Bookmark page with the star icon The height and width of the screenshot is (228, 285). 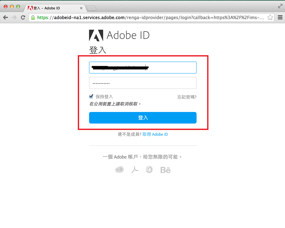click(x=270, y=18)
